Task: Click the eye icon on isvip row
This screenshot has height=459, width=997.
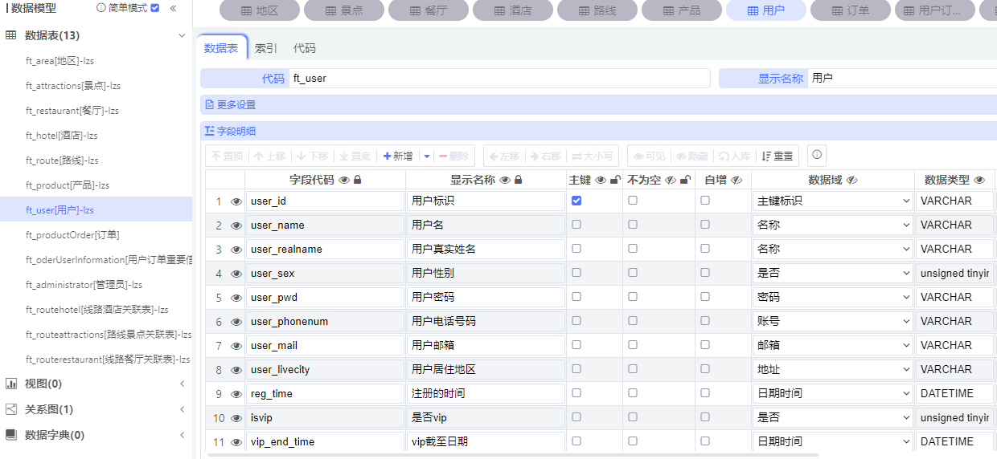Action: (236, 418)
